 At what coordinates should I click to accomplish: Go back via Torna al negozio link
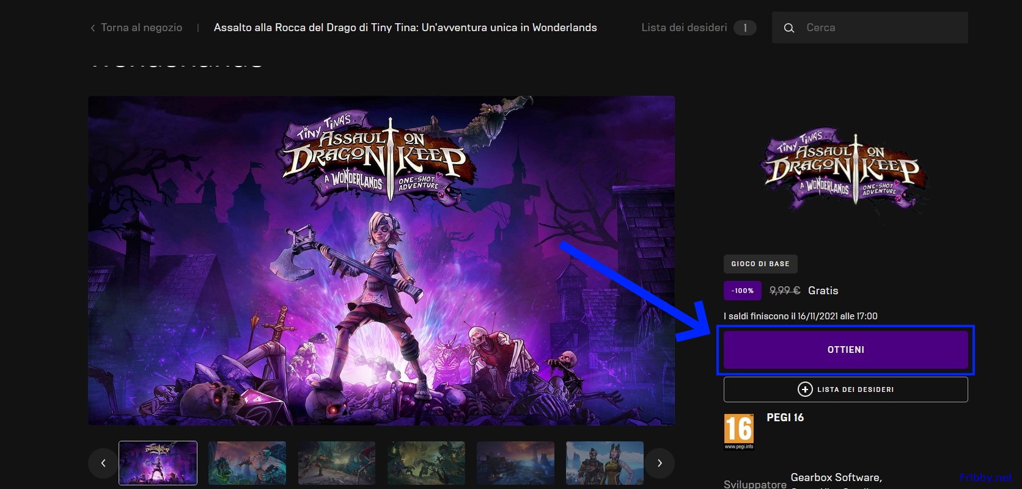click(x=141, y=27)
